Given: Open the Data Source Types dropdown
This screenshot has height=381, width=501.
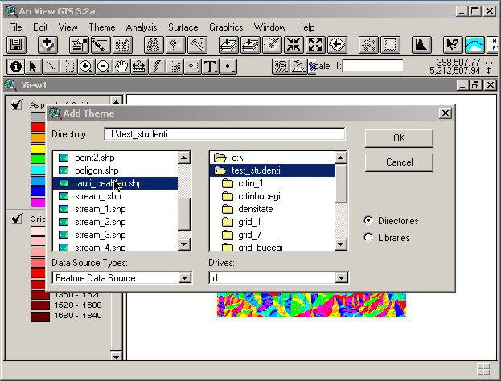Looking at the screenshot, I should (x=184, y=278).
